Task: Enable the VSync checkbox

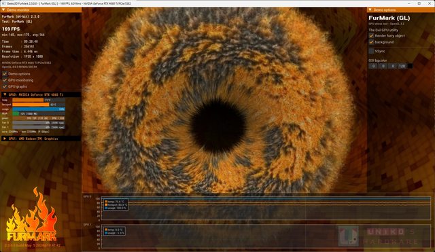Action: pyautogui.click(x=371, y=51)
